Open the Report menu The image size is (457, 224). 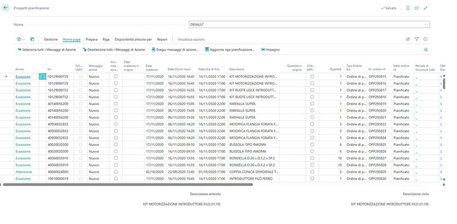tap(162, 39)
